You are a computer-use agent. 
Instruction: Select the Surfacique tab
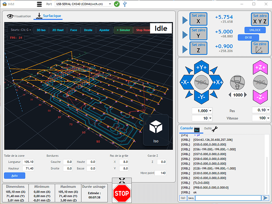coord(49,16)
